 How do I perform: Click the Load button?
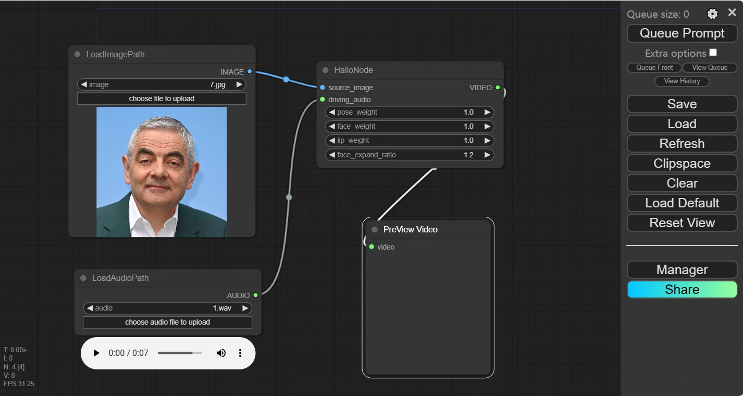point(682,124)
